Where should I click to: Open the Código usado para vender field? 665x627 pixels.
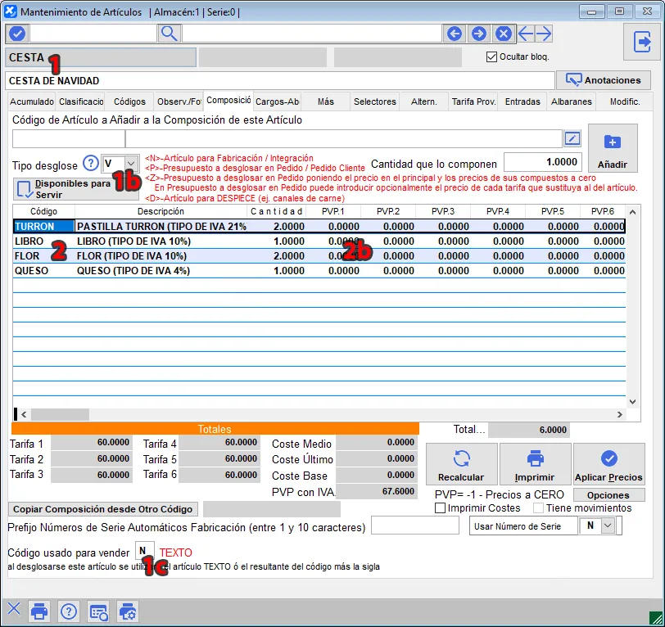point(144,552)
